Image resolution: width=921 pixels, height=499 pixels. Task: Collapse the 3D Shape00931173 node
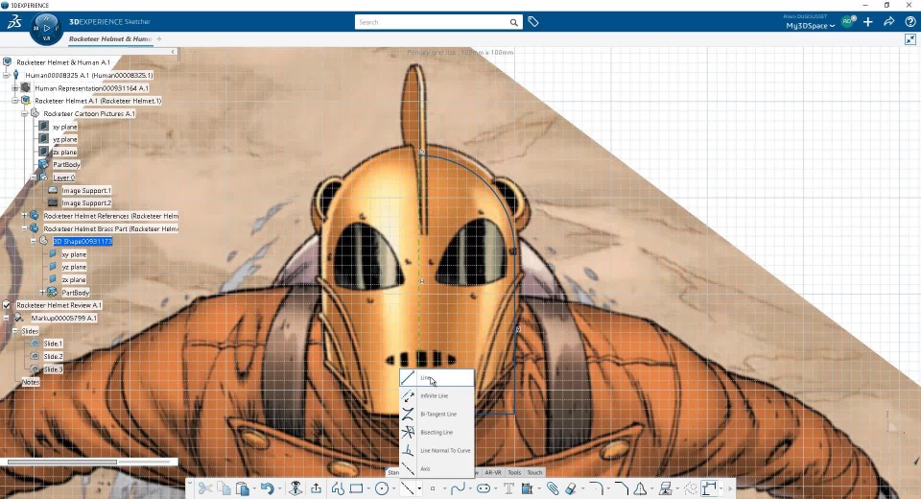[x=34, y=241]
